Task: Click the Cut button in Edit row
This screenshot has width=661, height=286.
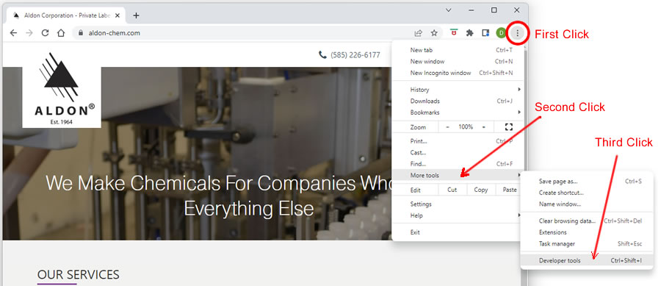Action: tap(452, 190)
